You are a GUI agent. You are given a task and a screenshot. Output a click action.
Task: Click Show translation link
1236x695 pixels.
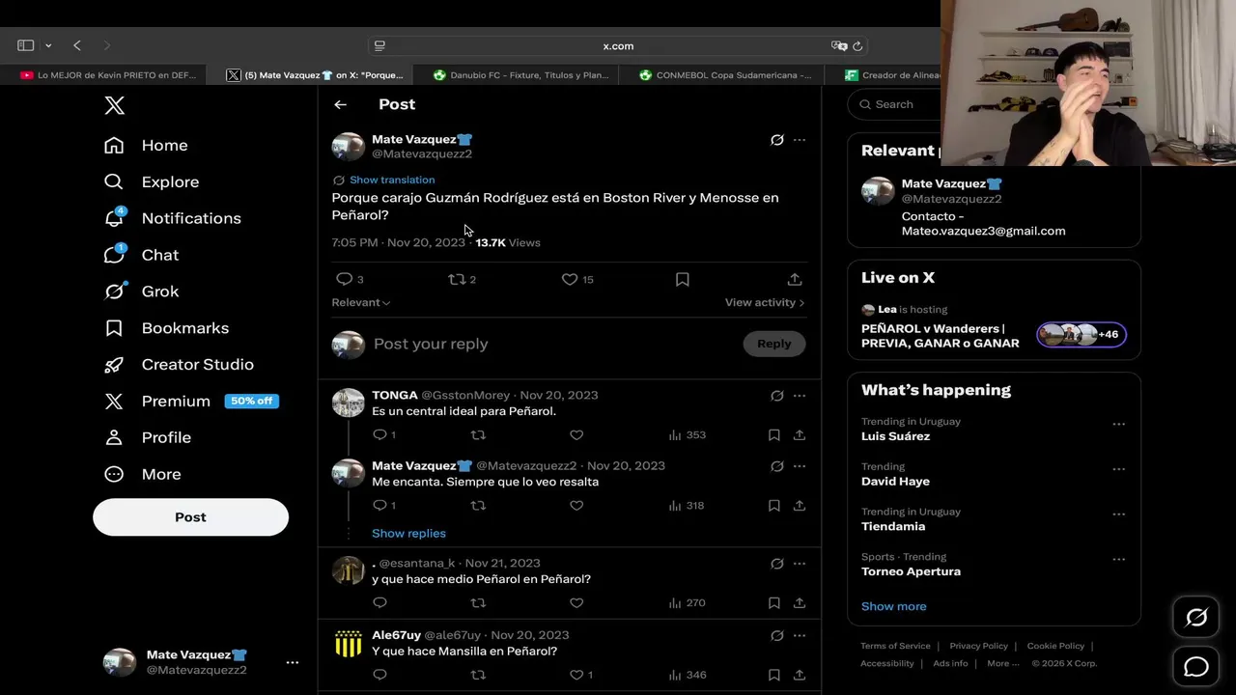point(392,180)
